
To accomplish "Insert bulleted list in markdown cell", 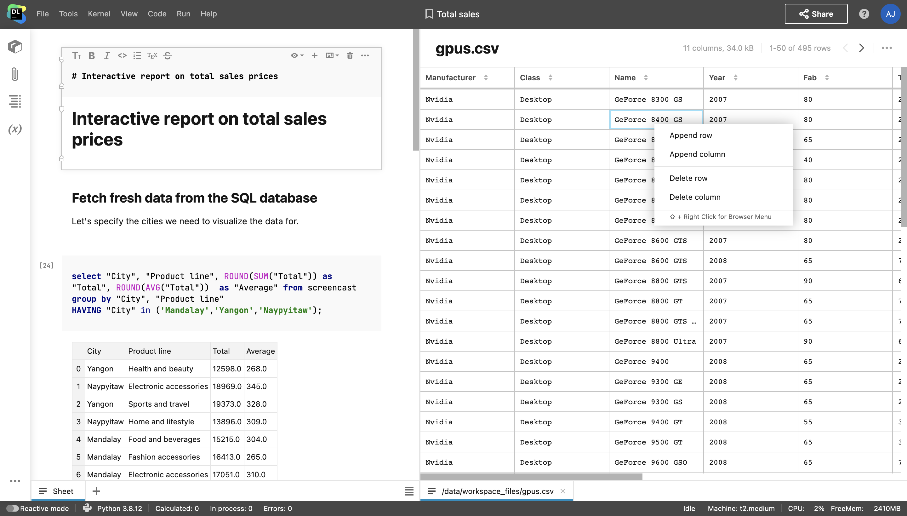I will [x=137, y=56].
